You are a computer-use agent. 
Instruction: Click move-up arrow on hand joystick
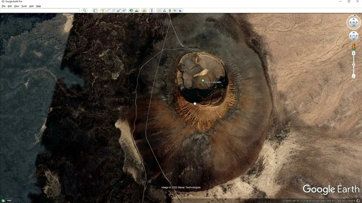[354, 33]
